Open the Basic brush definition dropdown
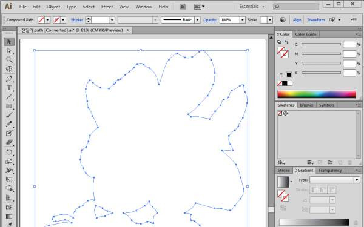The width and height of the screenshot is (364, 227). tap(197, 20)
